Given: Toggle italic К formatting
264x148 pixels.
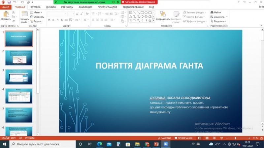Looking at the screenshot, I should [53, 20].
